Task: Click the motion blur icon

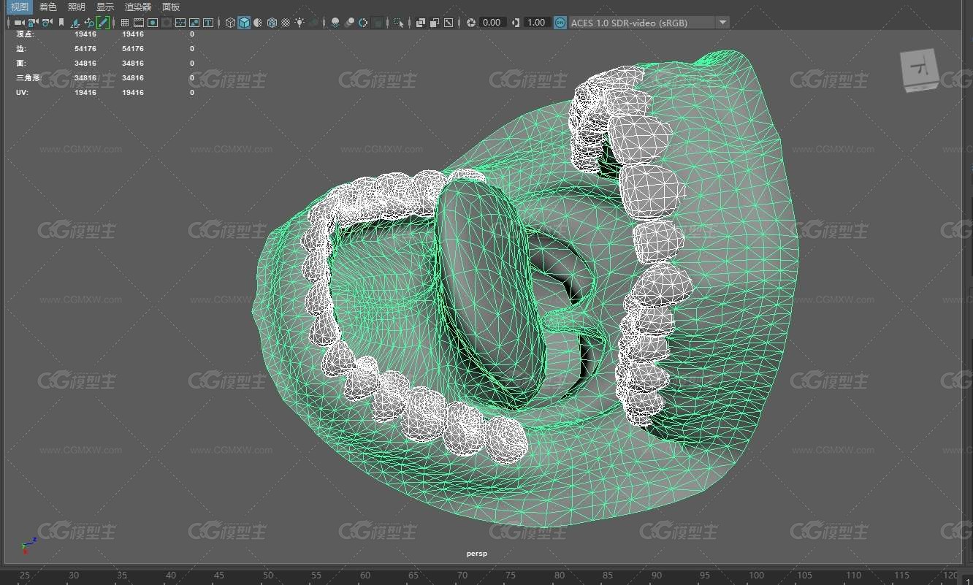Action: pos(349,23)
